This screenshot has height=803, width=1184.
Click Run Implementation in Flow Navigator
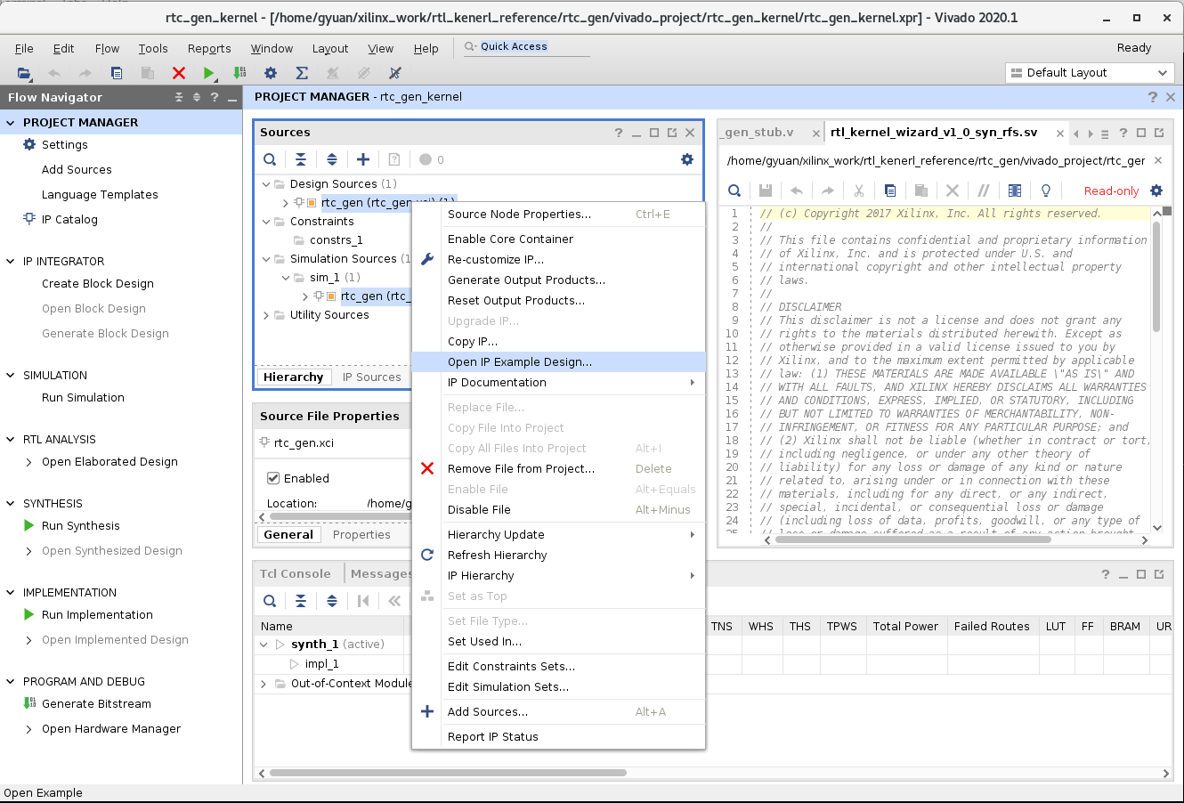(97, 615)
